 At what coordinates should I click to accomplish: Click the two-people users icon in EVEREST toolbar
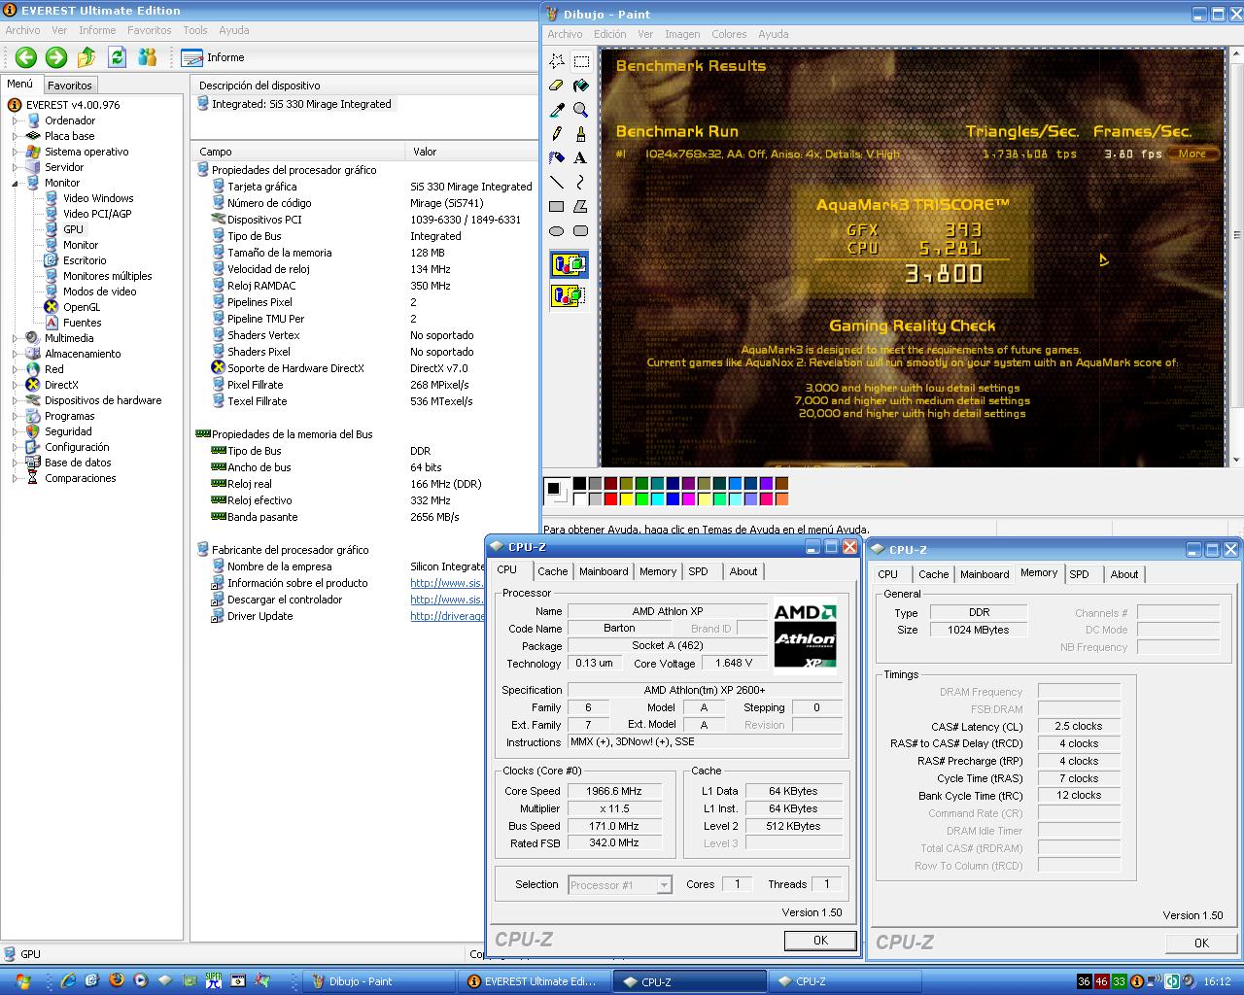(148, 57)
